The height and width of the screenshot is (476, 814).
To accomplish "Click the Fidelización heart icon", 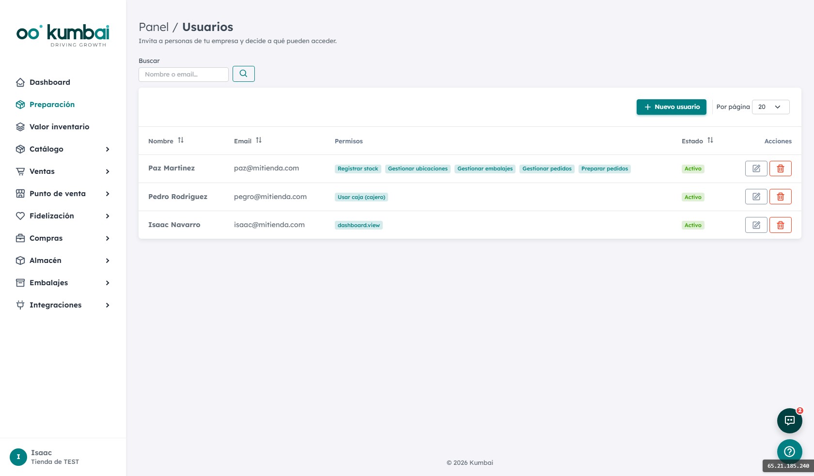I will 20,216.
